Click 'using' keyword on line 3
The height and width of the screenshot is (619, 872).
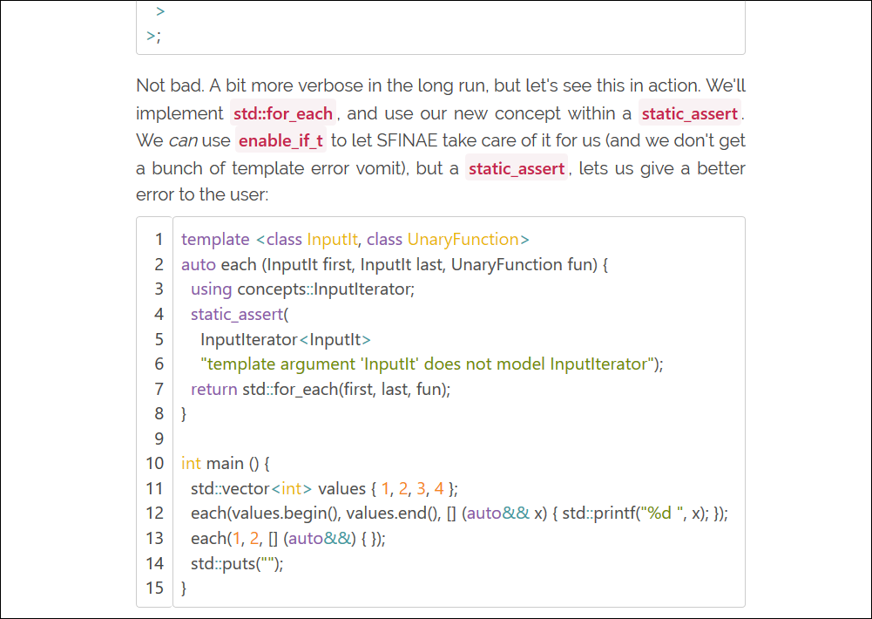[212, 289]
